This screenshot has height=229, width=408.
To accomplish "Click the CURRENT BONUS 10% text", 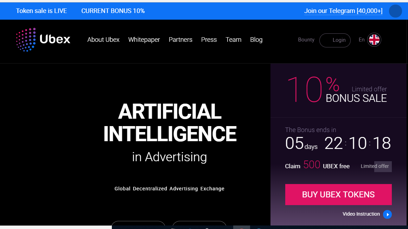I will point(113,11).
